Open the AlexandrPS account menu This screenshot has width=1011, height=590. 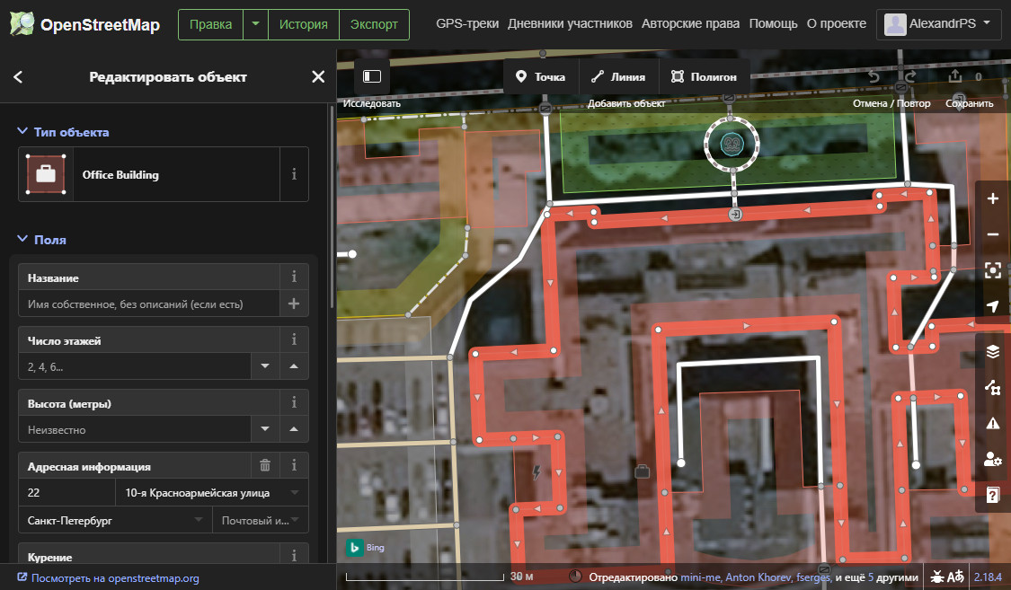tap(938, 24)
